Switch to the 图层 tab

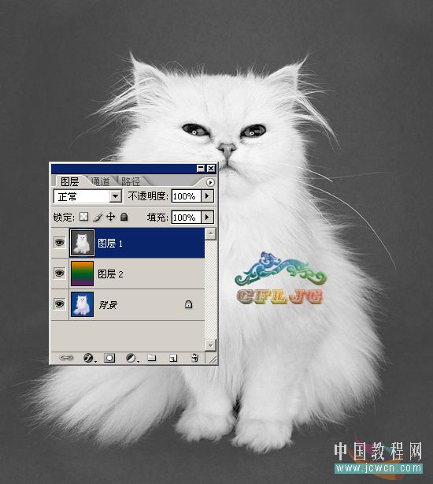[x=69, y=181]
